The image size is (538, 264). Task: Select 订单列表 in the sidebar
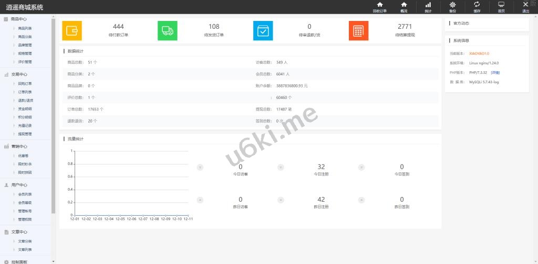point(25,92)
